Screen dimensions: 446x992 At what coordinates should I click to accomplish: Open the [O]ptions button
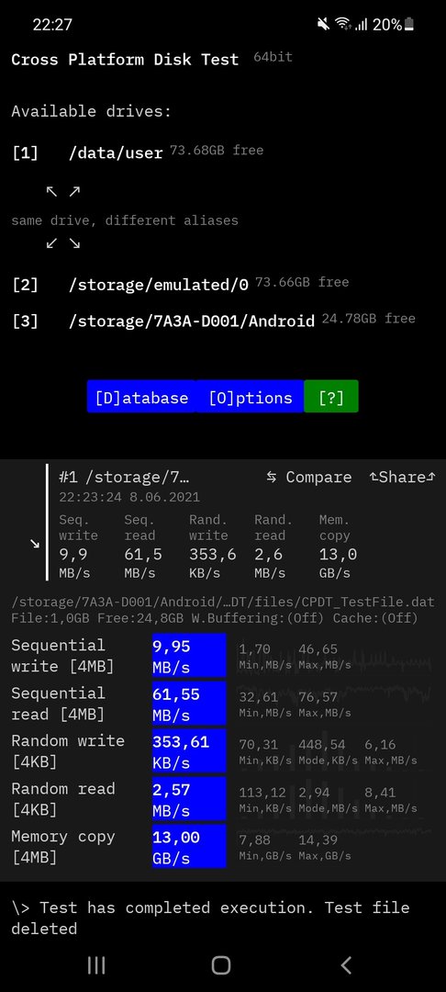point(251,397)
